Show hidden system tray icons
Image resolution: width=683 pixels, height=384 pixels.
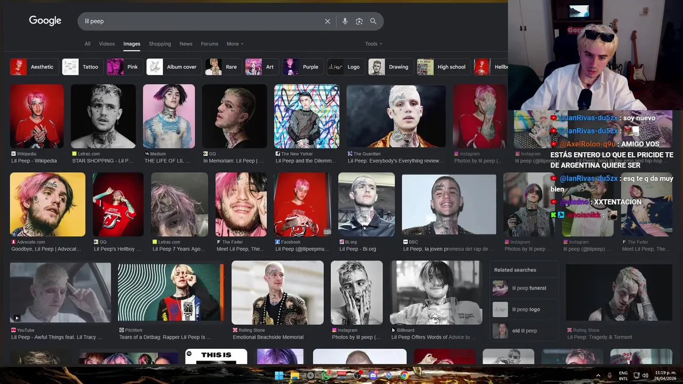[598, 375]
